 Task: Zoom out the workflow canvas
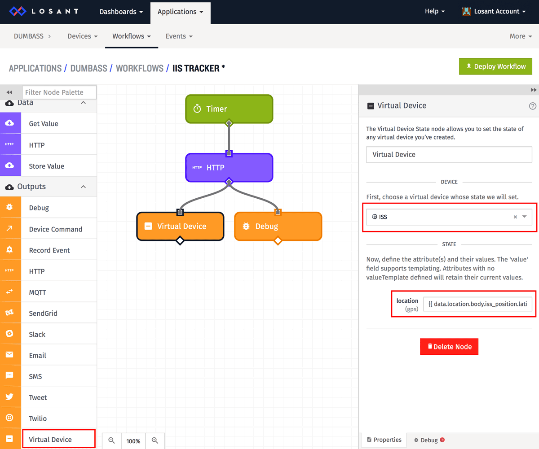[x=111, y=441]
